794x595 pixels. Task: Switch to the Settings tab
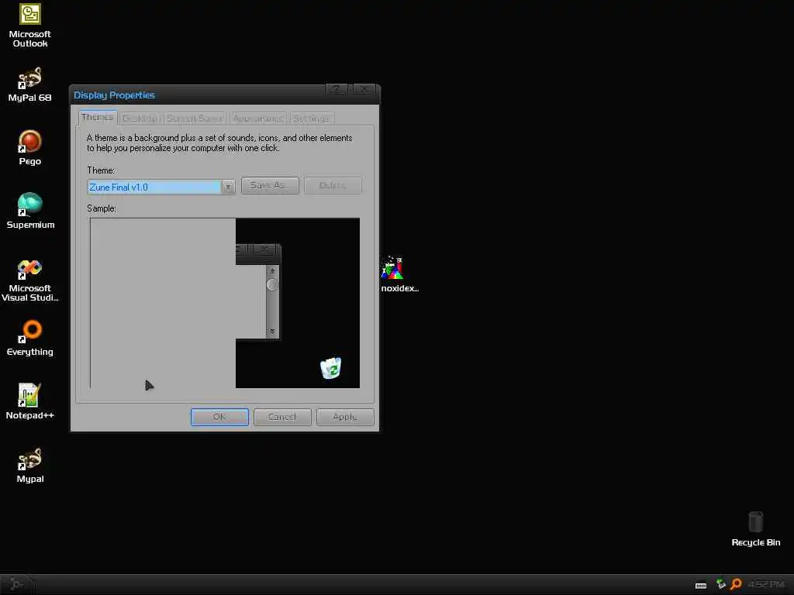[311, 119]
